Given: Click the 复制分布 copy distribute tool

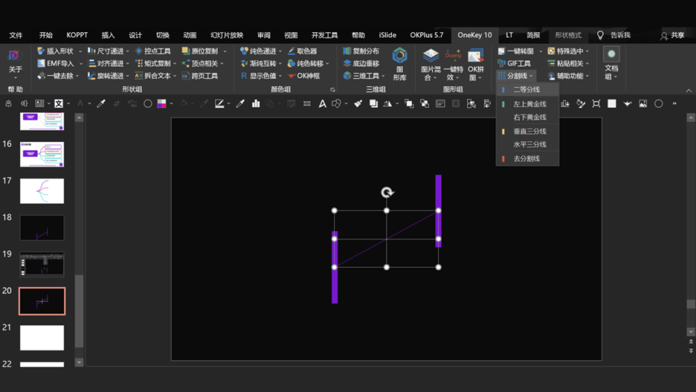Looking at the screenshot, I should [361, 51].
